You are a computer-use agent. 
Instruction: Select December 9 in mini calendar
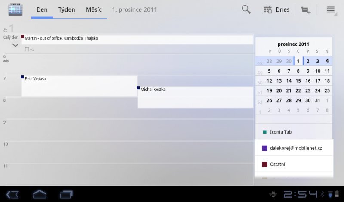pyautogui.click(x=308, y=71)
